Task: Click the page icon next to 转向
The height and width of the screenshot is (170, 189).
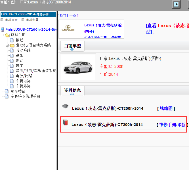Action: click(x=12, y=66)
